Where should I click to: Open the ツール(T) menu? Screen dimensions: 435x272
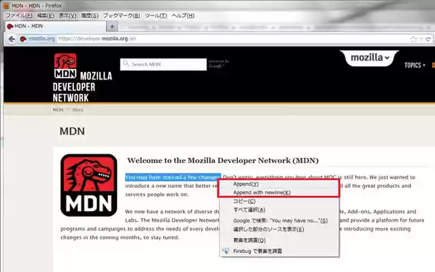(x=156, y=16)
